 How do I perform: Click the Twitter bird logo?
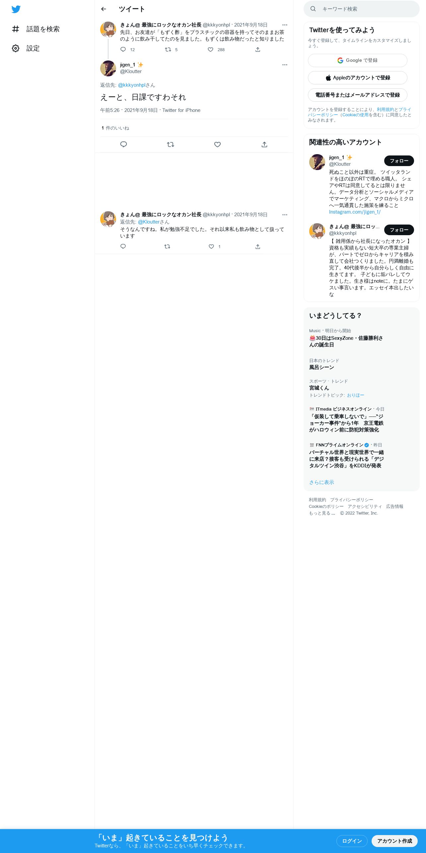tap(16, 9)
